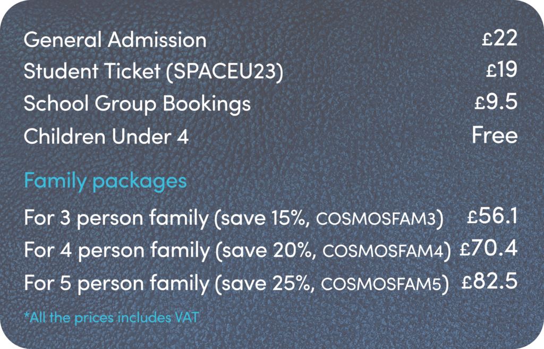Select the For 5 person family text

(117, 283)
